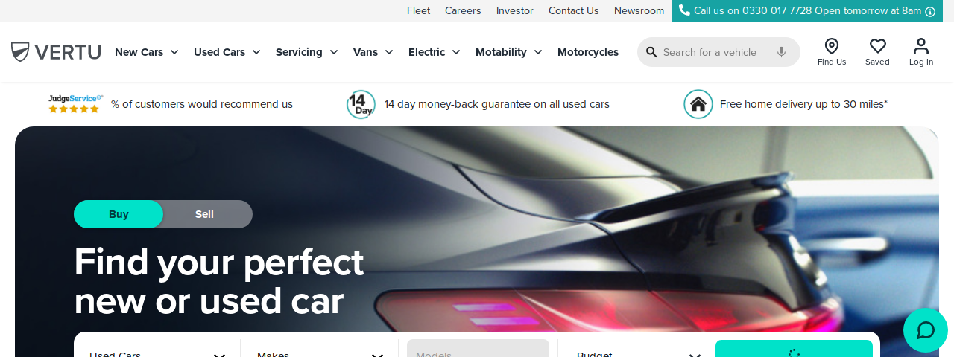
Task: Call us on 0330 017 7728 button
Action: coord(807,11)
